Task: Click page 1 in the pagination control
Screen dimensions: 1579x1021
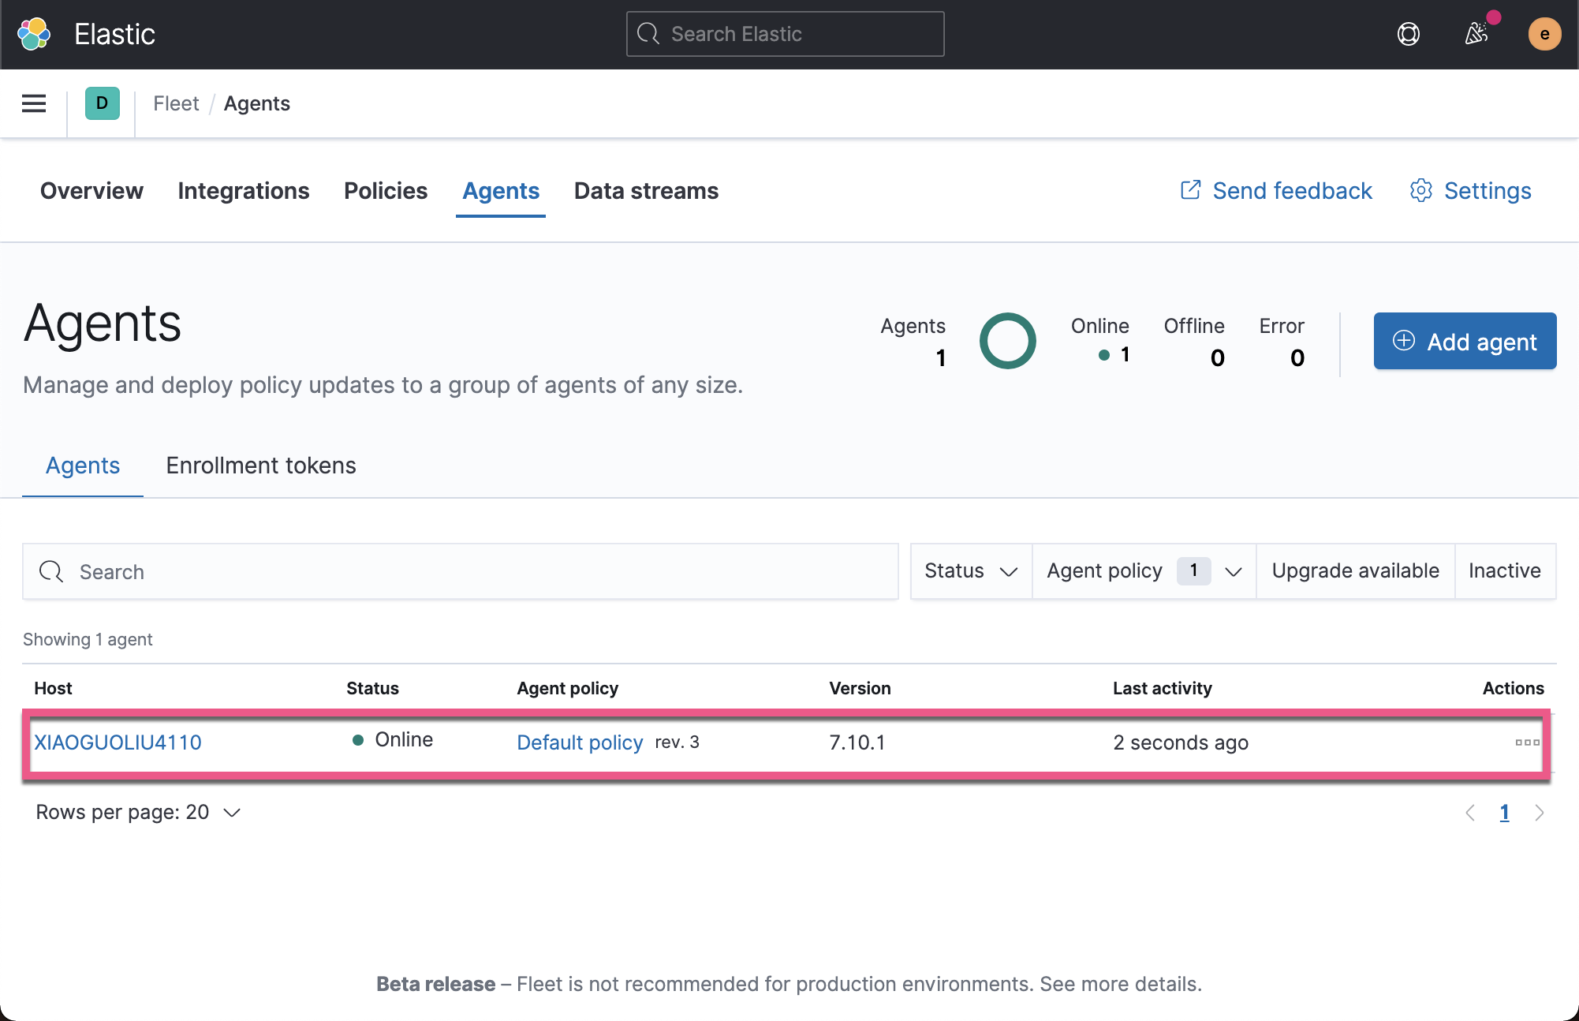Action: pos(1505,812)
